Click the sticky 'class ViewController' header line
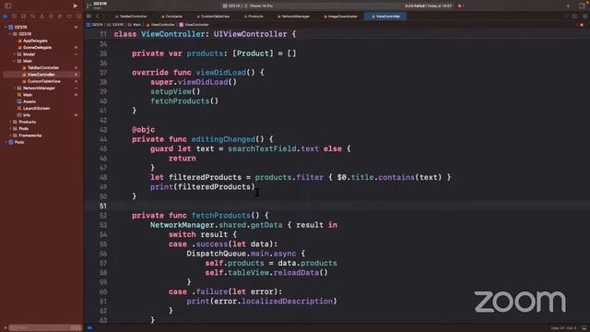 pos(205,34)
